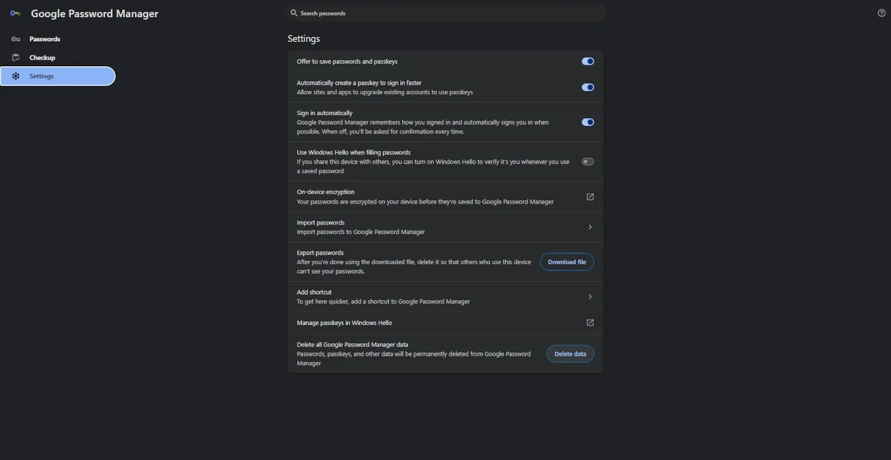
Task: Click Manage passkeys in Windows Hello text
Action: click(344, 323)
